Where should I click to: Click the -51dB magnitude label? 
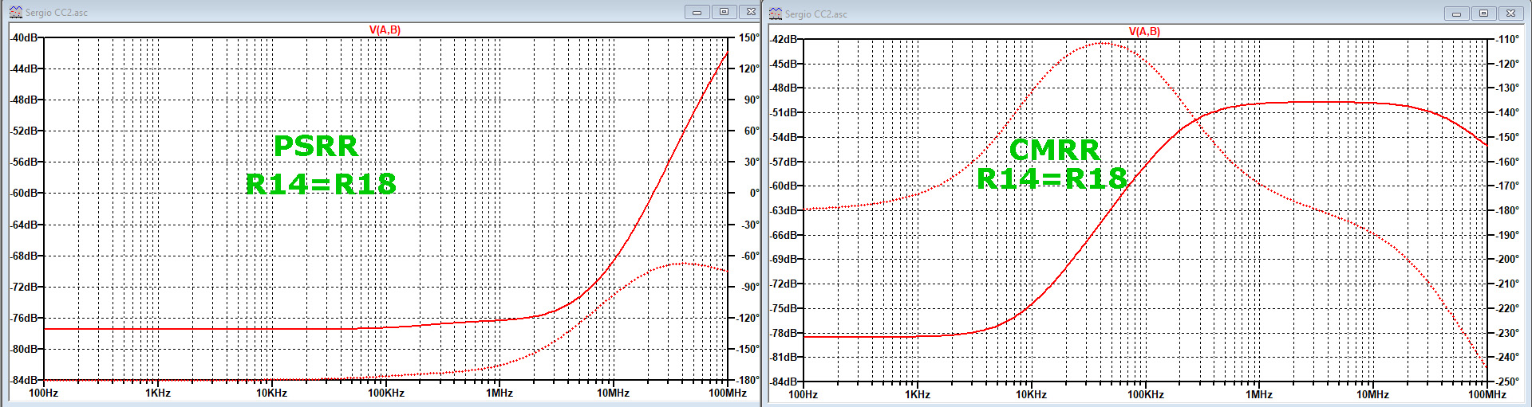coord(784,112)
